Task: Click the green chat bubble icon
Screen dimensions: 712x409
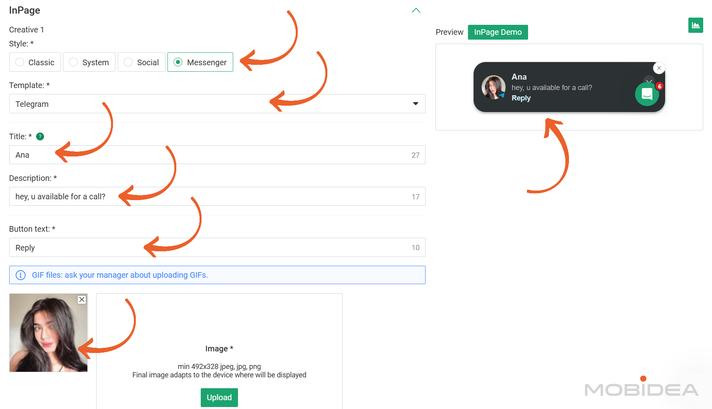Action: 647,94
